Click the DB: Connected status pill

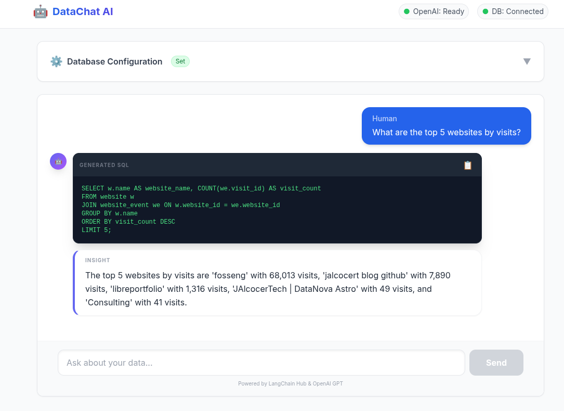click(x=513, y=11)
